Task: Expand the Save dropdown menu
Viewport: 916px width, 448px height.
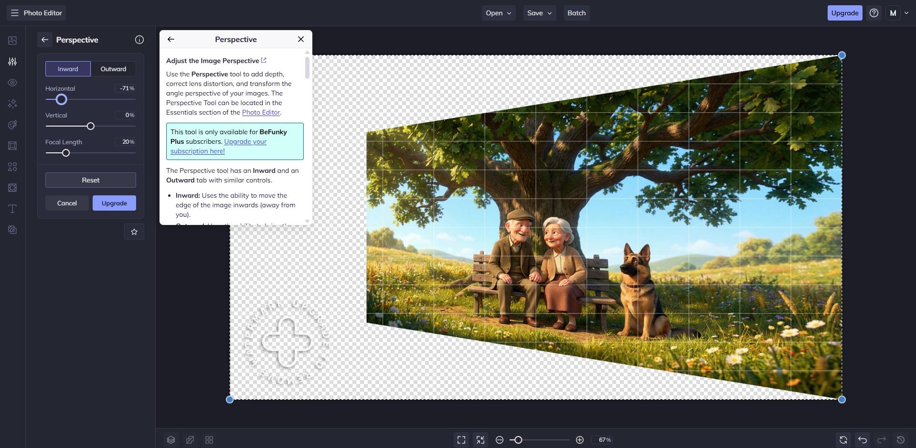Action: [x=539, y=13]
